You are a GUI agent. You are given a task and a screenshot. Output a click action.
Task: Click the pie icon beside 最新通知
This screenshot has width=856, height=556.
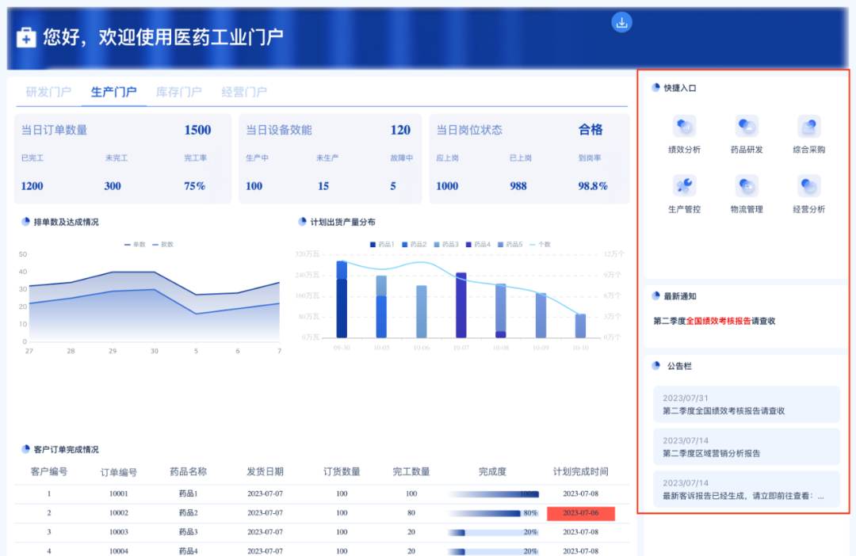(x=655, y=295)
